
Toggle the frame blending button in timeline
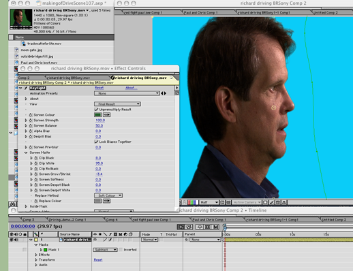coord(208,227)
